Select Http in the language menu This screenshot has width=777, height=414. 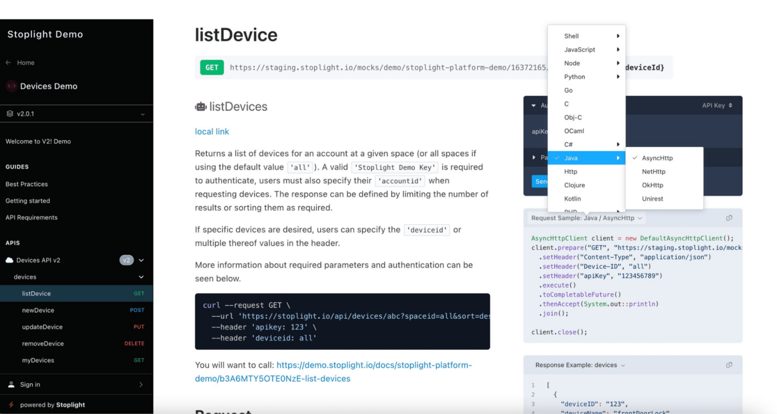tap(586, 172)
